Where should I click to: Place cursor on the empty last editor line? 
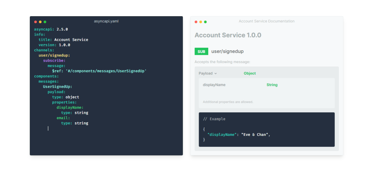pos(48,129)
